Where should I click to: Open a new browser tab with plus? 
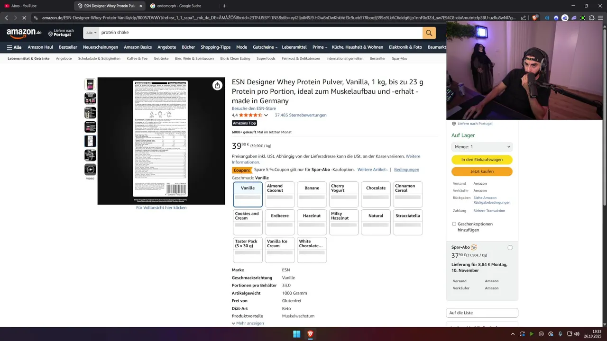click(x=224, y=6)
